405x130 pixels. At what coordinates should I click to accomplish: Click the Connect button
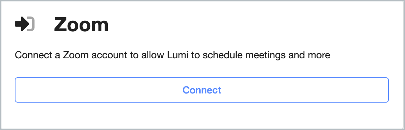[x=202, y=90]
